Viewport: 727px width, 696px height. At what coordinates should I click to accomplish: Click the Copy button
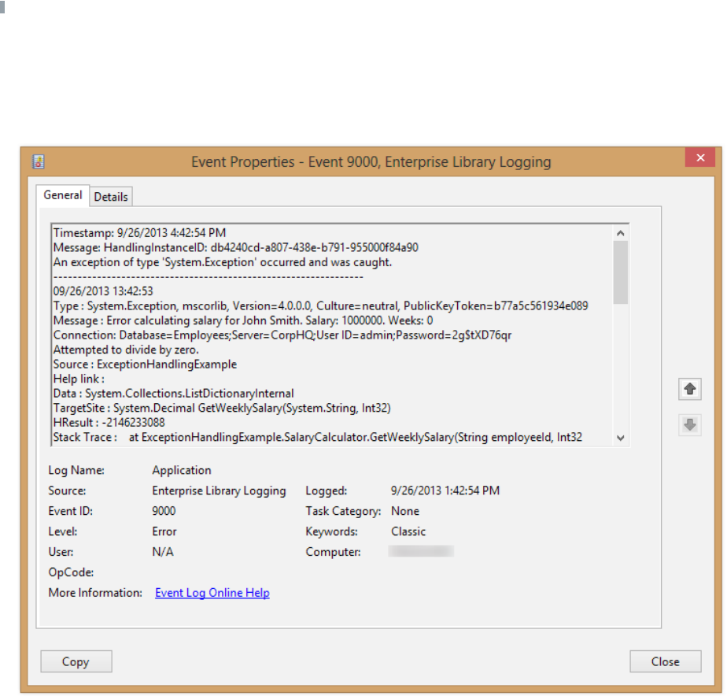point(76,661)
